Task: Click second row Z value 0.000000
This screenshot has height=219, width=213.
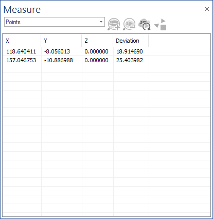Action: coord(96,60)
